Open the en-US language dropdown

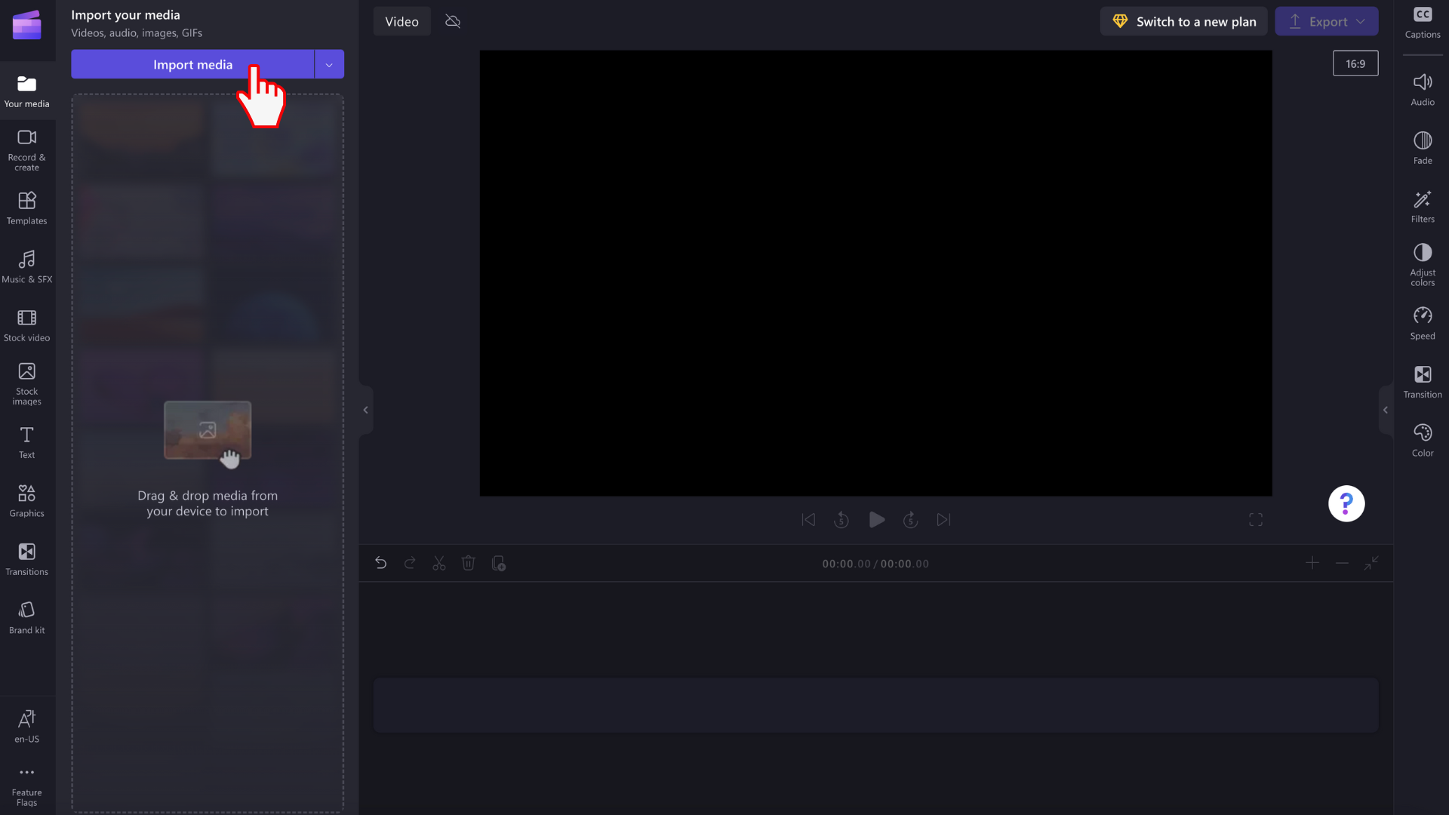click(x=27, y=725)
